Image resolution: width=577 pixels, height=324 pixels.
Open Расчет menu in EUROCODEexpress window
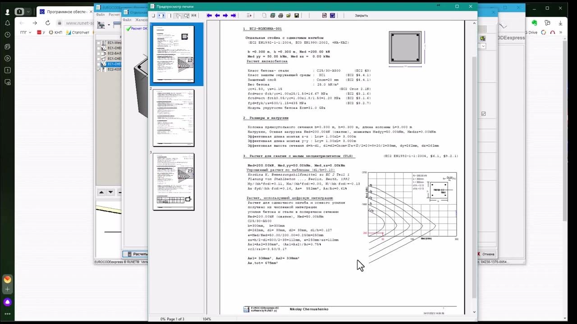(x=114, y=14)
